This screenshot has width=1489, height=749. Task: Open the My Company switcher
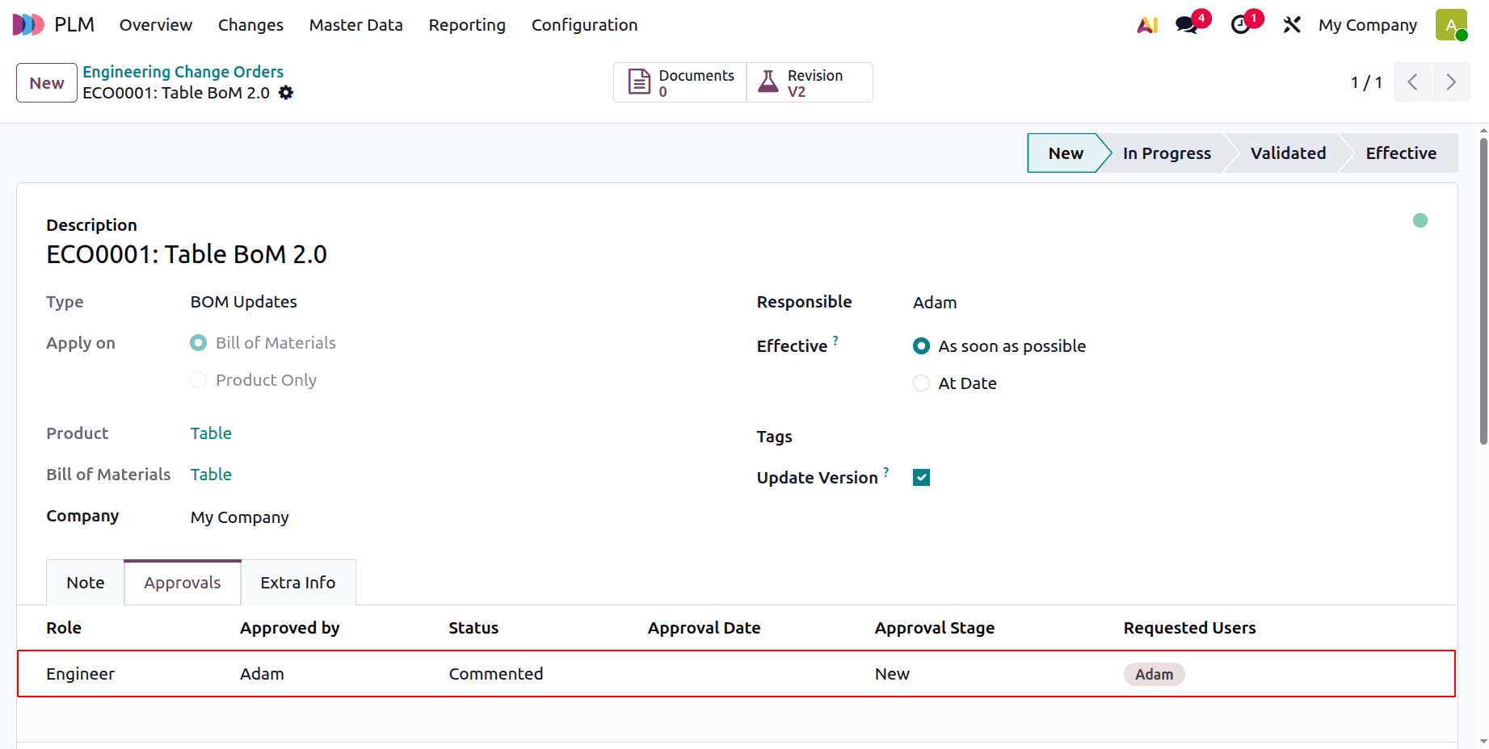[1367, 25]
